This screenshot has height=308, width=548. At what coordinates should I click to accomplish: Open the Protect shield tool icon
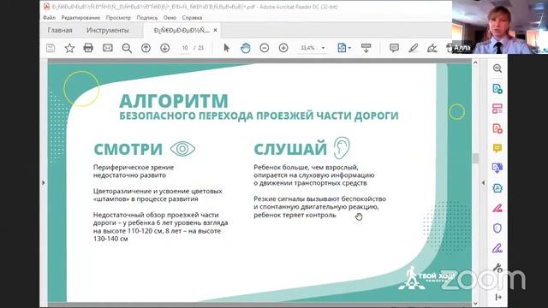(x=497, y=228)
